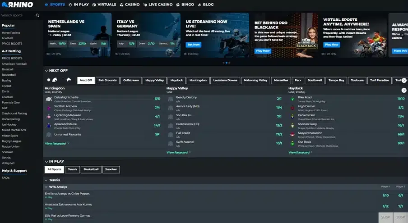
Task: Switch to the Happy Valley tab
Action: point(154,81)
